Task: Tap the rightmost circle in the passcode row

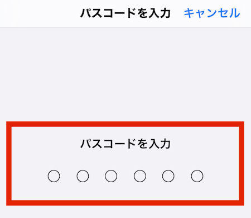Action: coord(197,176)
